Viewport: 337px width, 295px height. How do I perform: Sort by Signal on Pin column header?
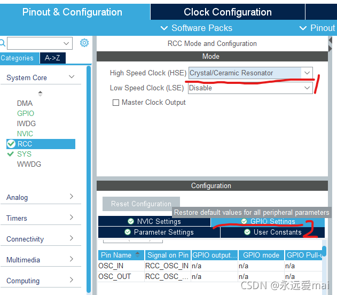tap(168, 255)
